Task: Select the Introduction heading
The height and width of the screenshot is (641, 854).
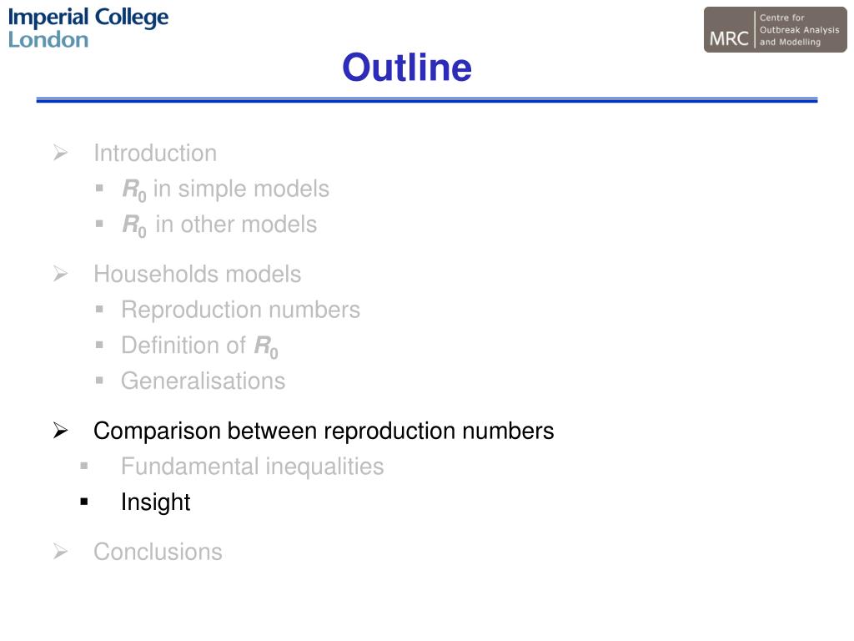Action: coord(155,154)
